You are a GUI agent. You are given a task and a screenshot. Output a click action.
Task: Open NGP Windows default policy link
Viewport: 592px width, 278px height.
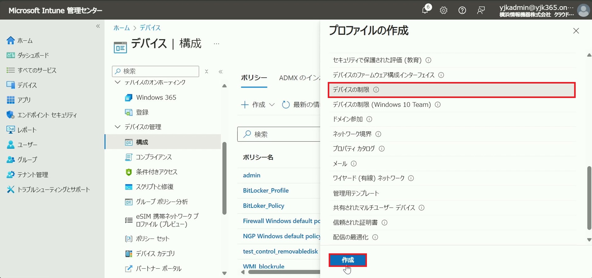(x=282, y=236)
